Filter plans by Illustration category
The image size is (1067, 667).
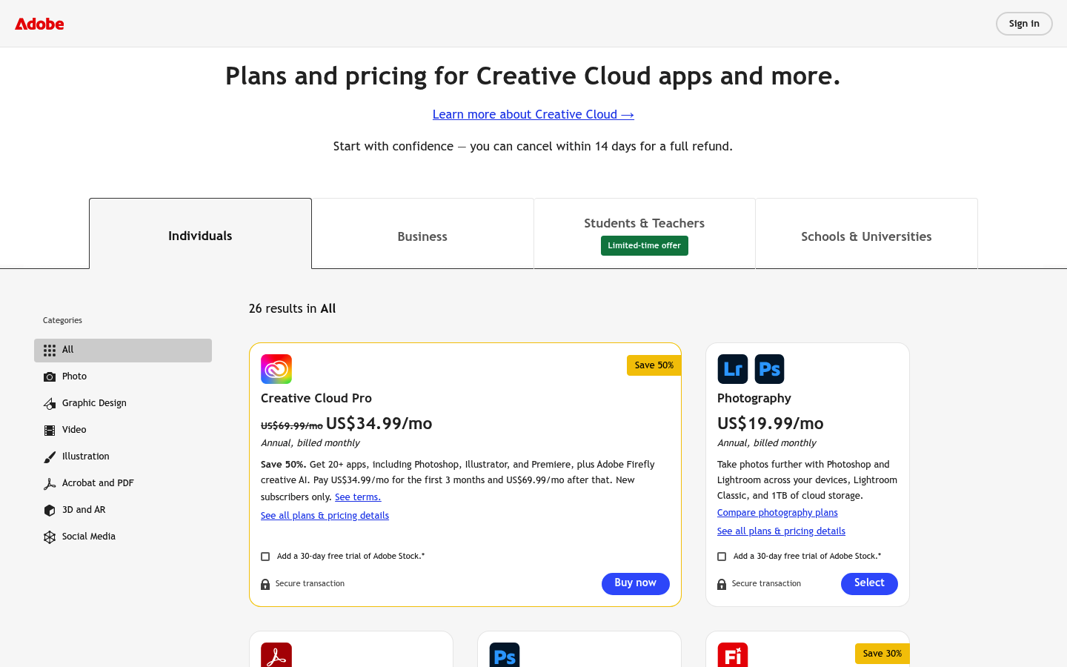click(123, 457)
